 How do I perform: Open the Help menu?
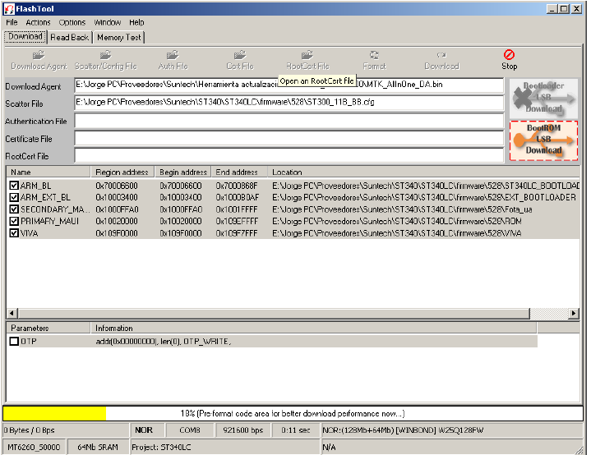point(136,23)
